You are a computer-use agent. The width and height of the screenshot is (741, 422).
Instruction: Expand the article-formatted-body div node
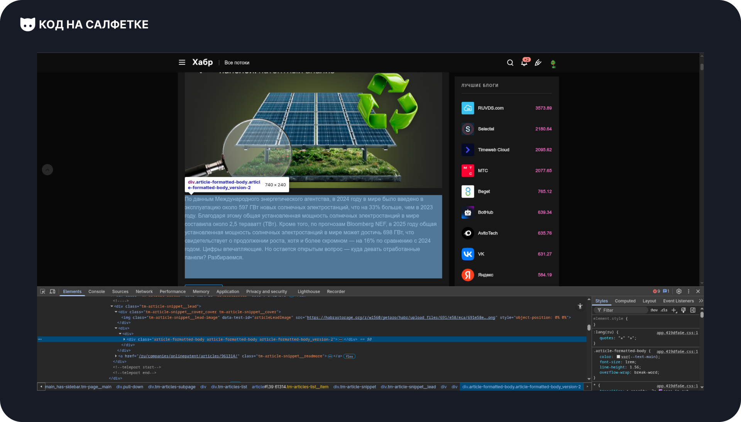pos(124,339)
